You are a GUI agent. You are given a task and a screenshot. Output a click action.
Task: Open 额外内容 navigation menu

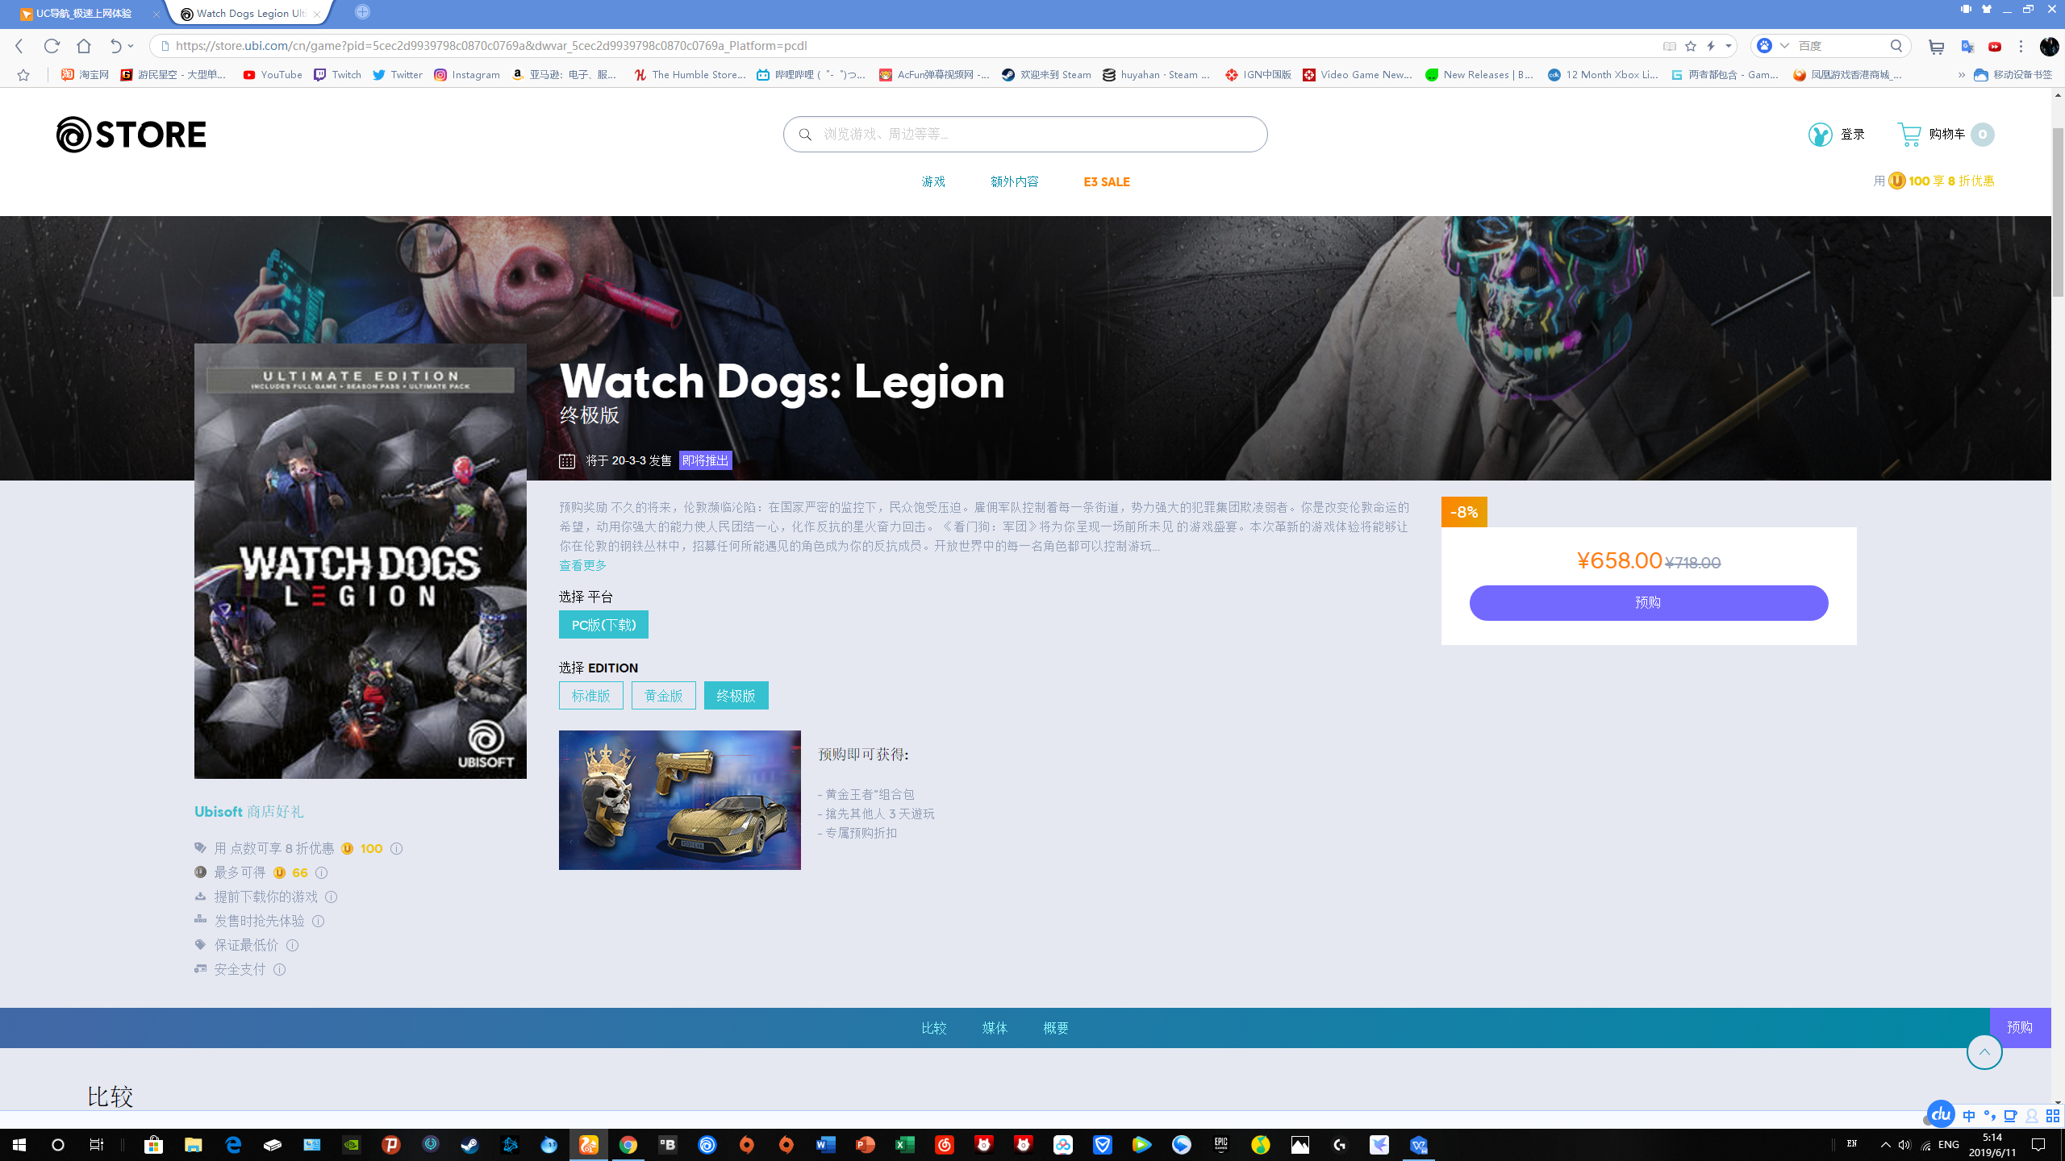pos(1015,181)
